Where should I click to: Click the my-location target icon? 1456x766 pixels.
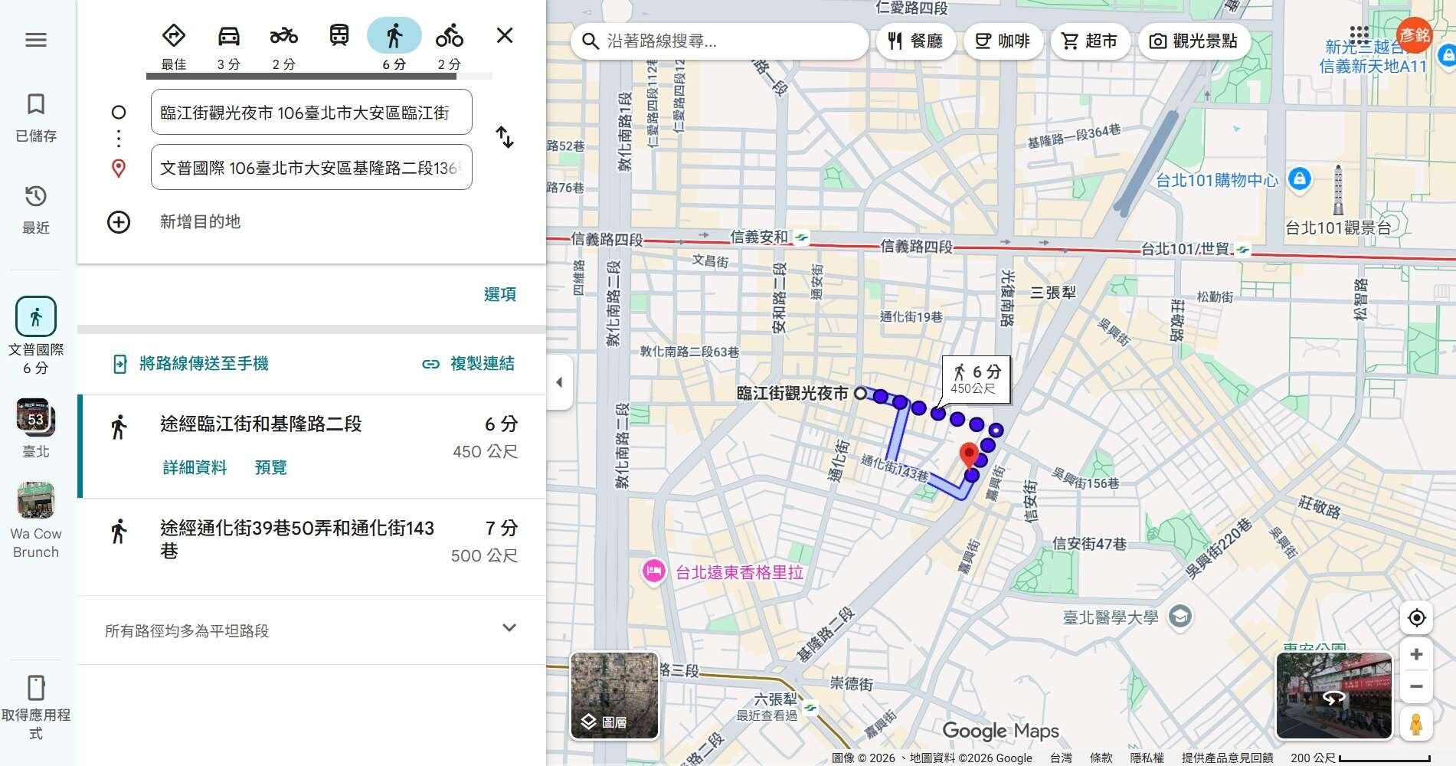[x=1416, y=617]
